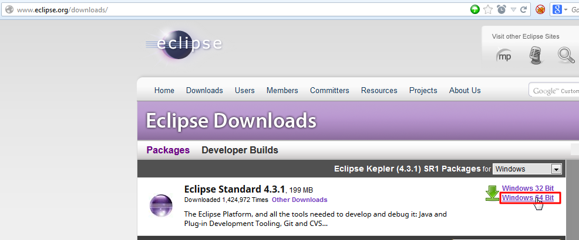Open the address bar history dropdown arrow
579x240 pixels.
[513, 10]
